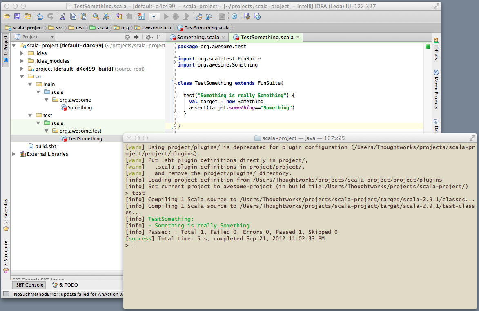Open the run configuration dropdown

(154, 16)
